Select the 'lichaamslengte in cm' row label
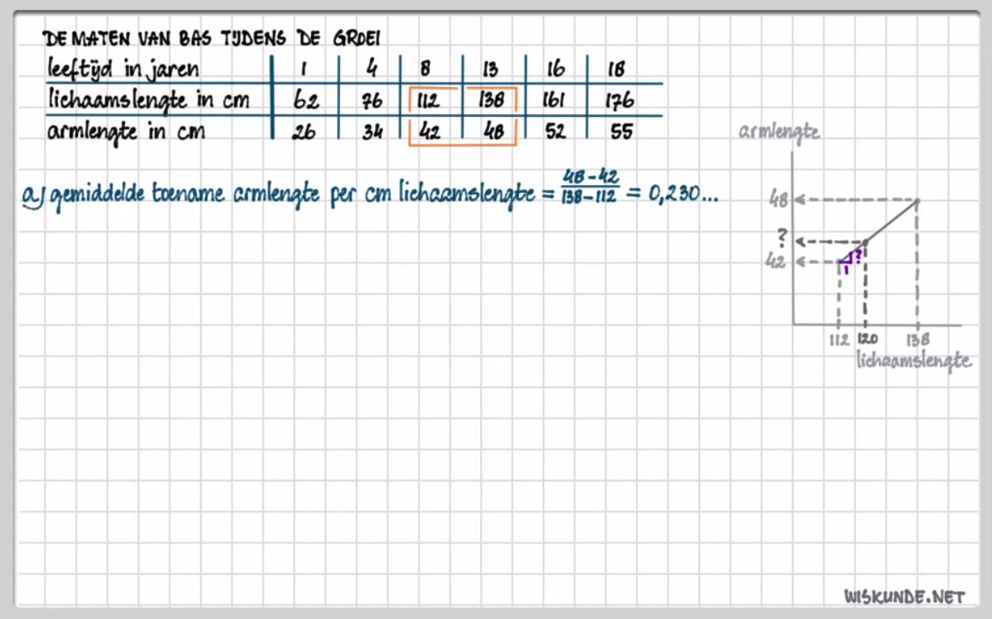 point(148,100)
